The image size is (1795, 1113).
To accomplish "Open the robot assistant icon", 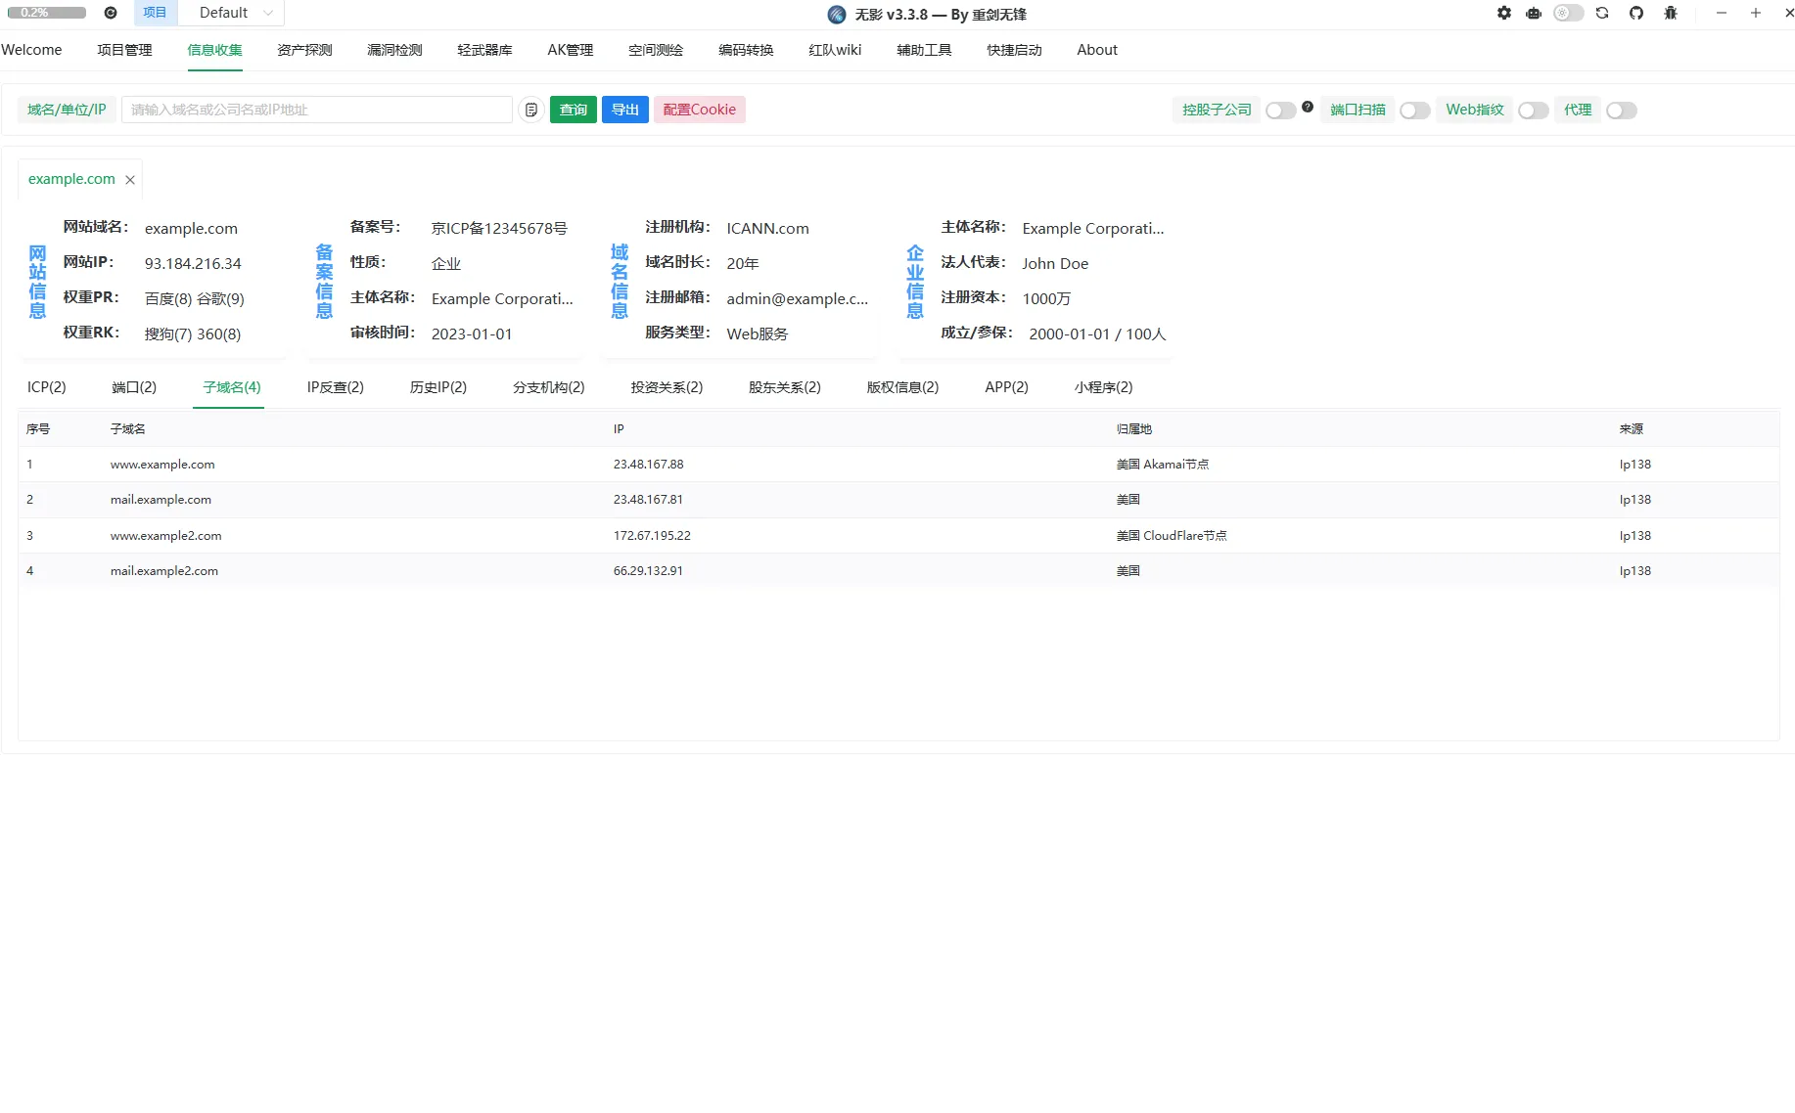I will (1534, 13).
